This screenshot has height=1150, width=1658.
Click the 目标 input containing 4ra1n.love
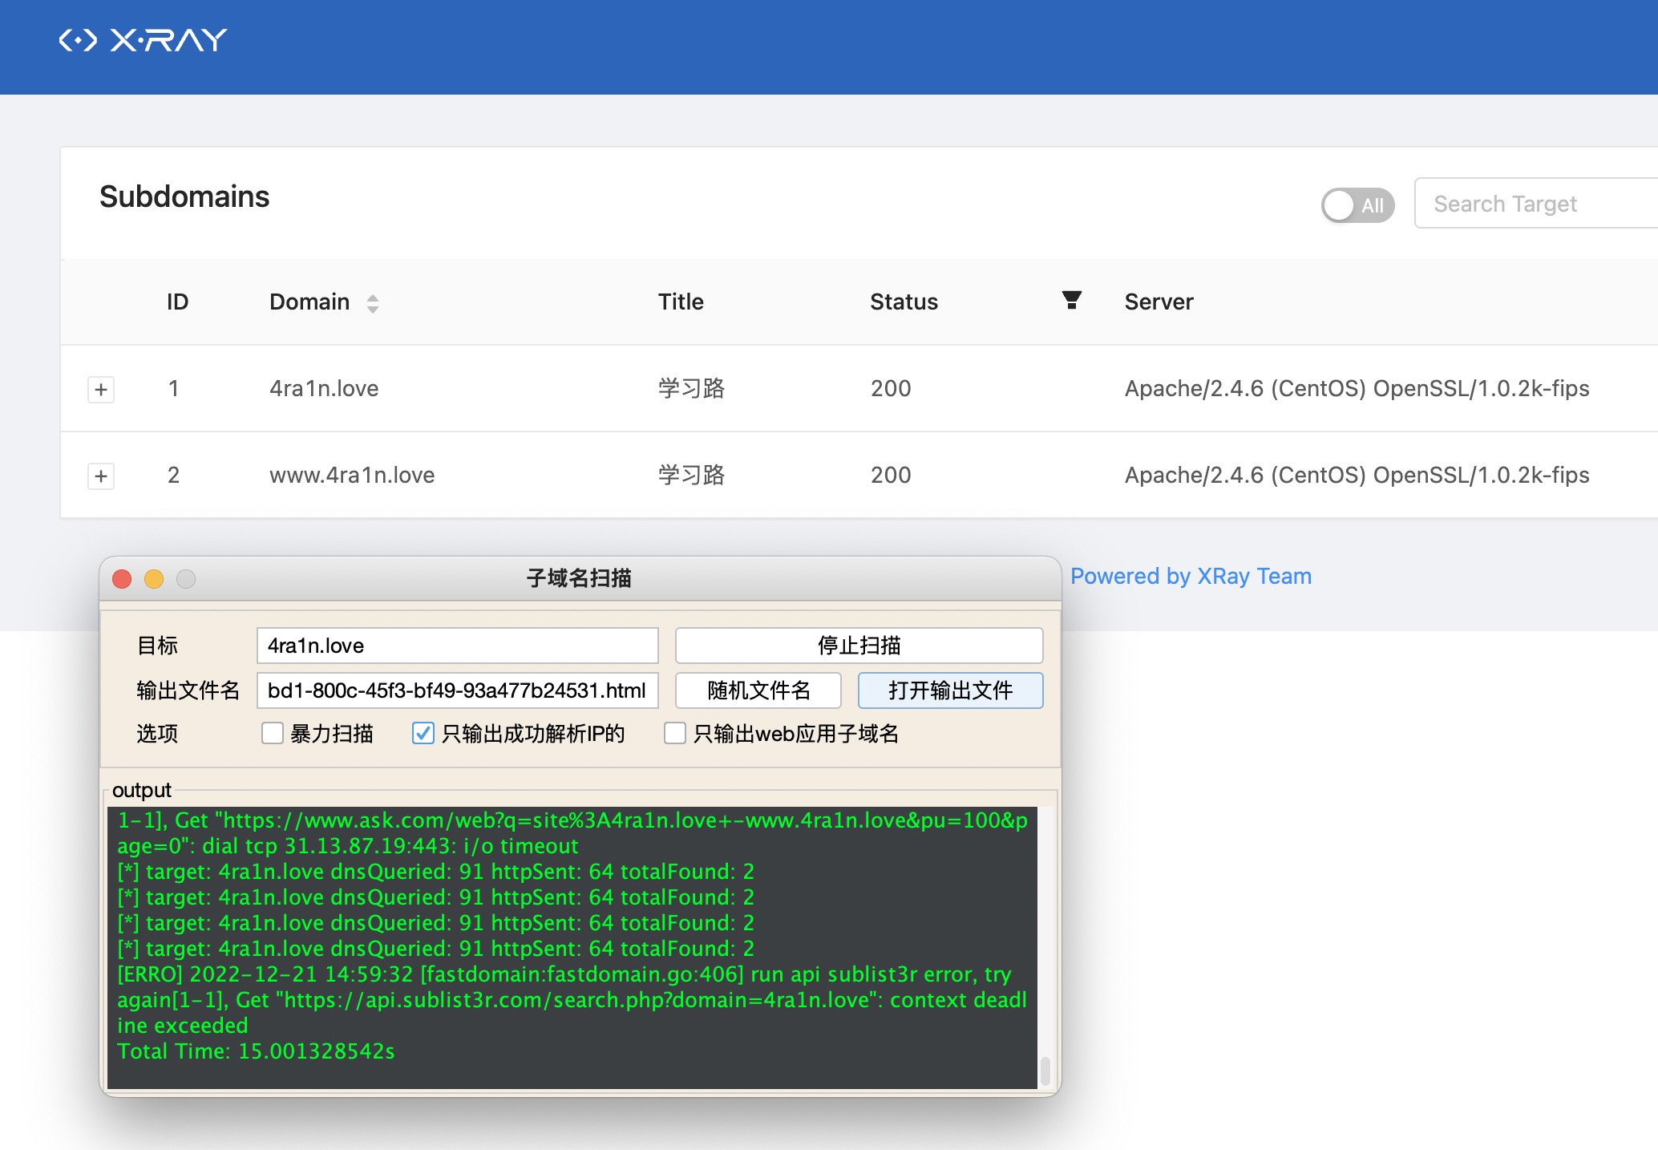[457, 646]
